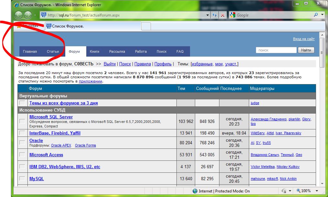Click the browser Forward arrow button

coord(28,15)
